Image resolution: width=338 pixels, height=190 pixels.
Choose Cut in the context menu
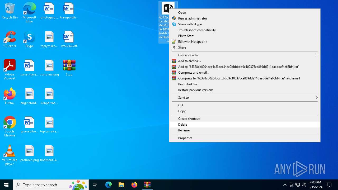[245, 105]
